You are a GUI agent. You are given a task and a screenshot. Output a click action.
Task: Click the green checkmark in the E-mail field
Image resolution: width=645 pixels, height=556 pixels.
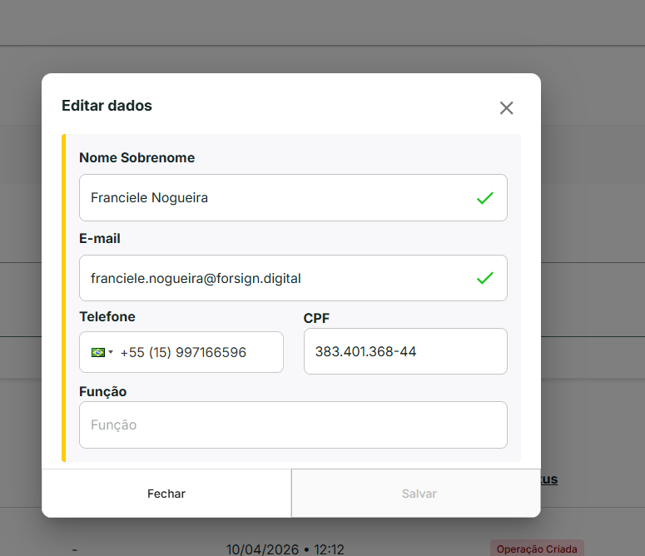coord(484,278)
